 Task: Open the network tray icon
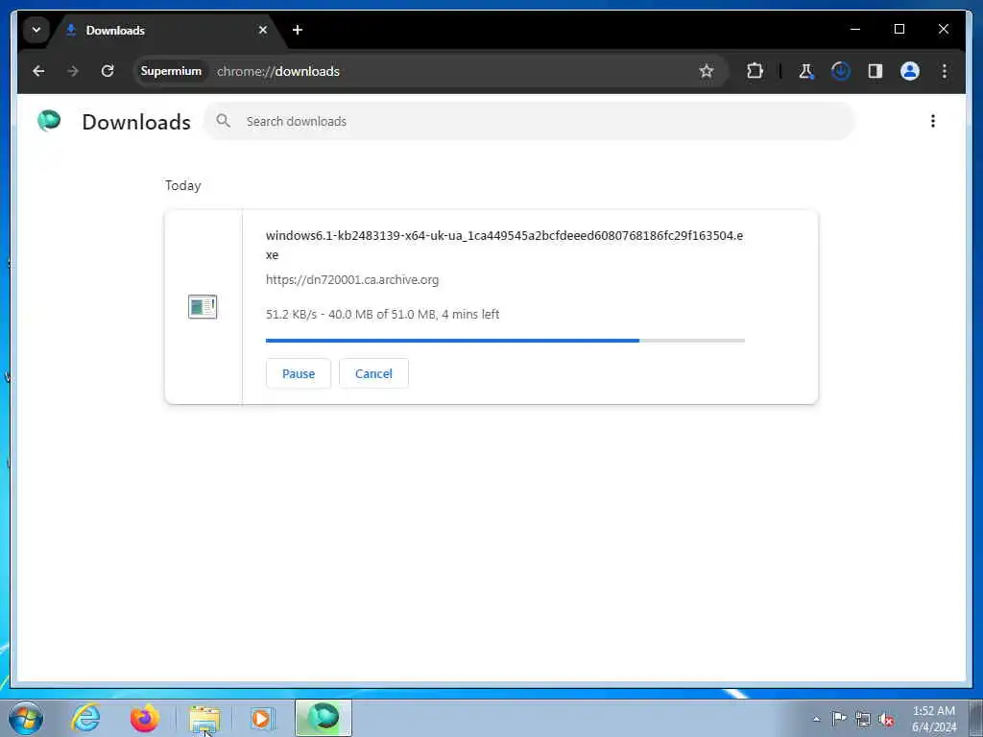point(863,720)
